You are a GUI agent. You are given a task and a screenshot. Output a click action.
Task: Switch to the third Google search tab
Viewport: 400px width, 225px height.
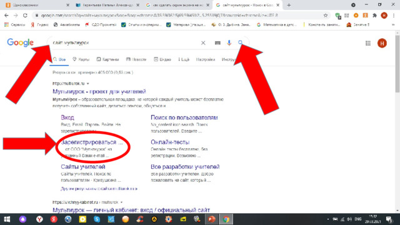pyautogui.click(x=177, y=5)
